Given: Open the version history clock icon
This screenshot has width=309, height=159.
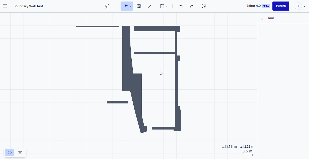Looking at the screenshot, I should point(204,6).
